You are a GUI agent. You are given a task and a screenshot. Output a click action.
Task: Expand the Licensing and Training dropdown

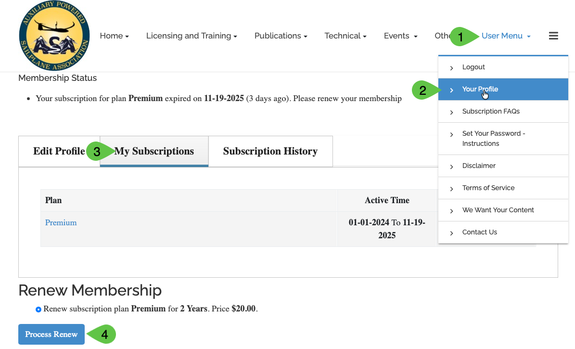tap(192, 36)
